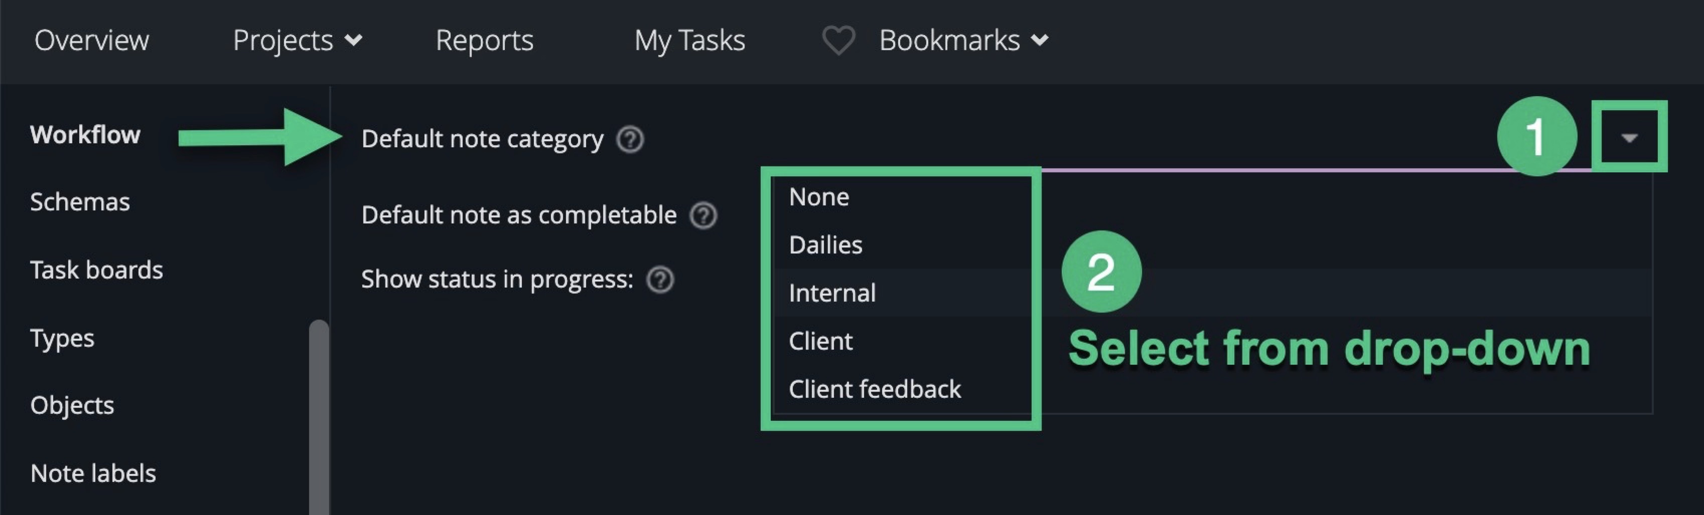1704x515 pixels.
Task: Click help icon beside Default note category
Action: tap(630, 139)
